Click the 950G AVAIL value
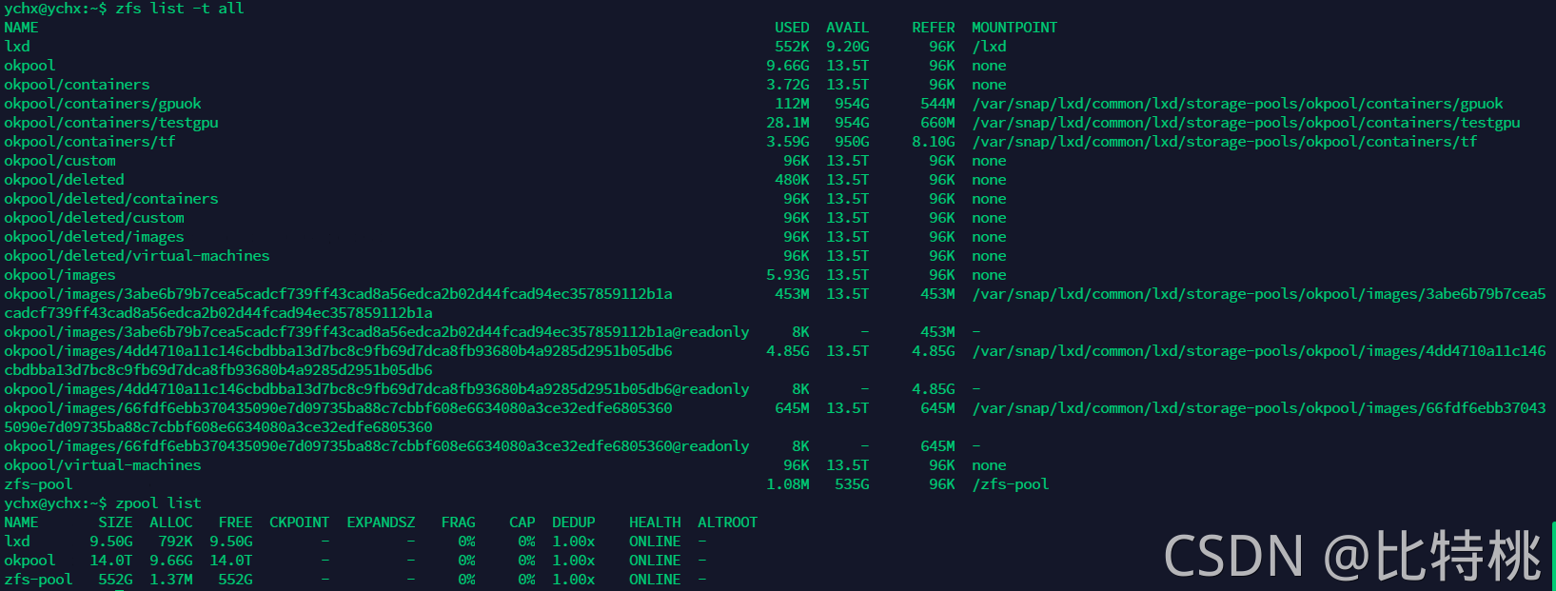This screenshot has height=591, width=1556. [x=852, y=142]
